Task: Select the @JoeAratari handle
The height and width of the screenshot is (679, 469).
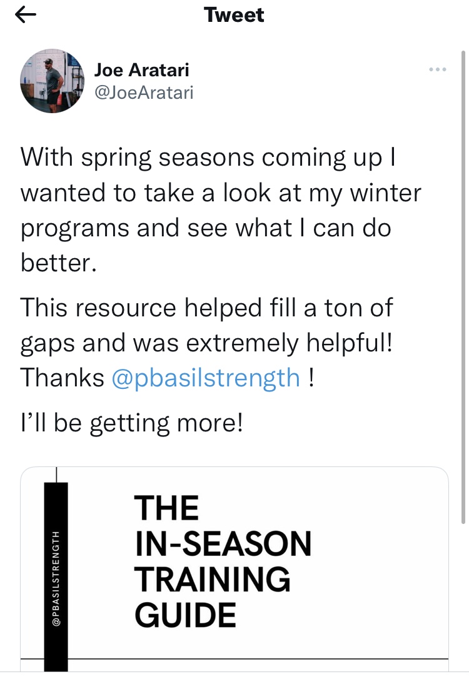Action: pos(144,93)
